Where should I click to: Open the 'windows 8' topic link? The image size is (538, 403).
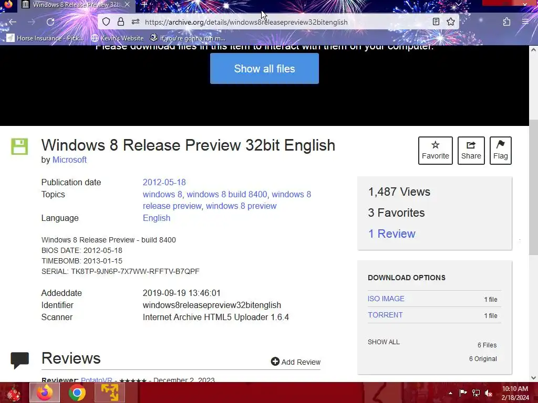[162, 194]
